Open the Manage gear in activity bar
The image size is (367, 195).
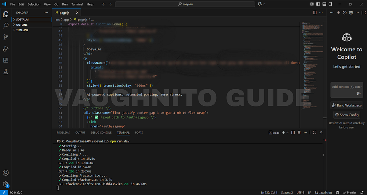[6, 184]
